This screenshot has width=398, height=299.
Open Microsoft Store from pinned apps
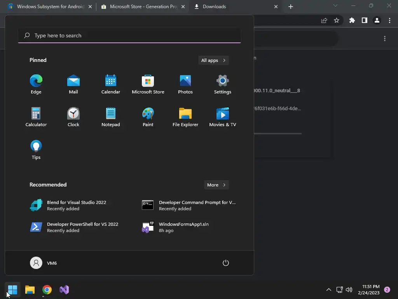point(148,84)
